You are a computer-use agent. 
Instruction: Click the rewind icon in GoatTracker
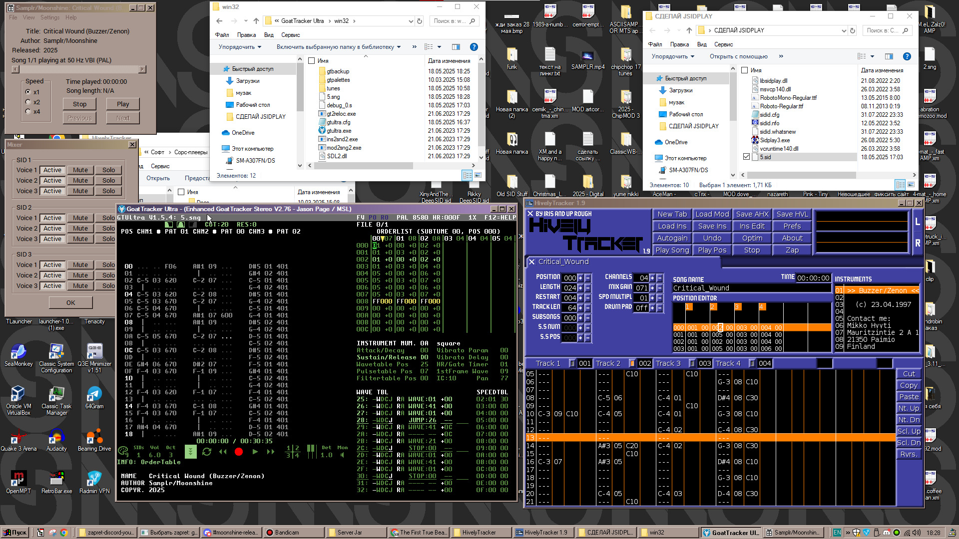pos(223,452)
